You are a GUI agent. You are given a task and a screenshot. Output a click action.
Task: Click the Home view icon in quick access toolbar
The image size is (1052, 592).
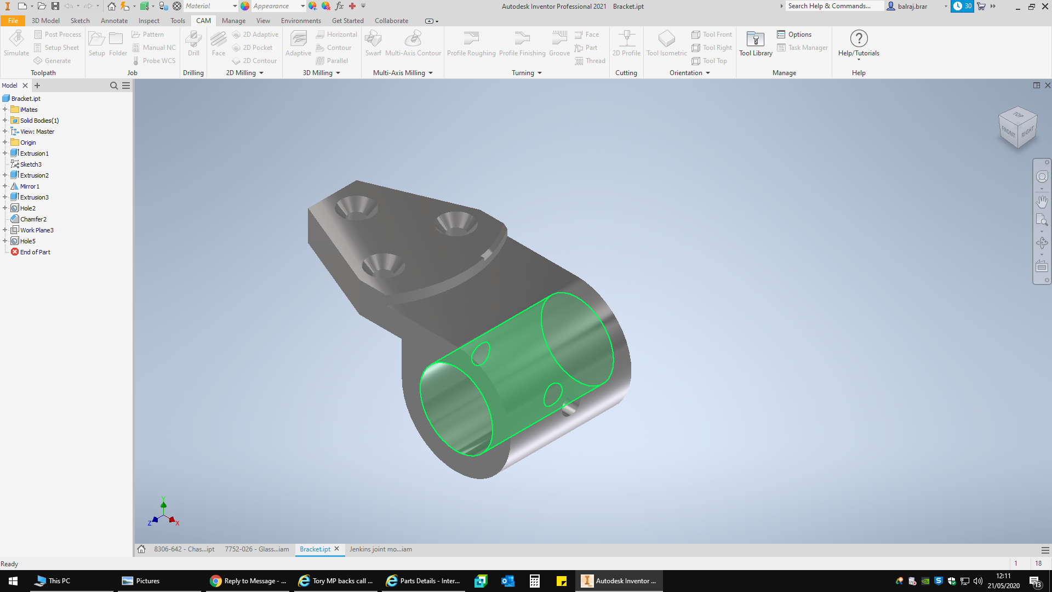pos(111,6)
